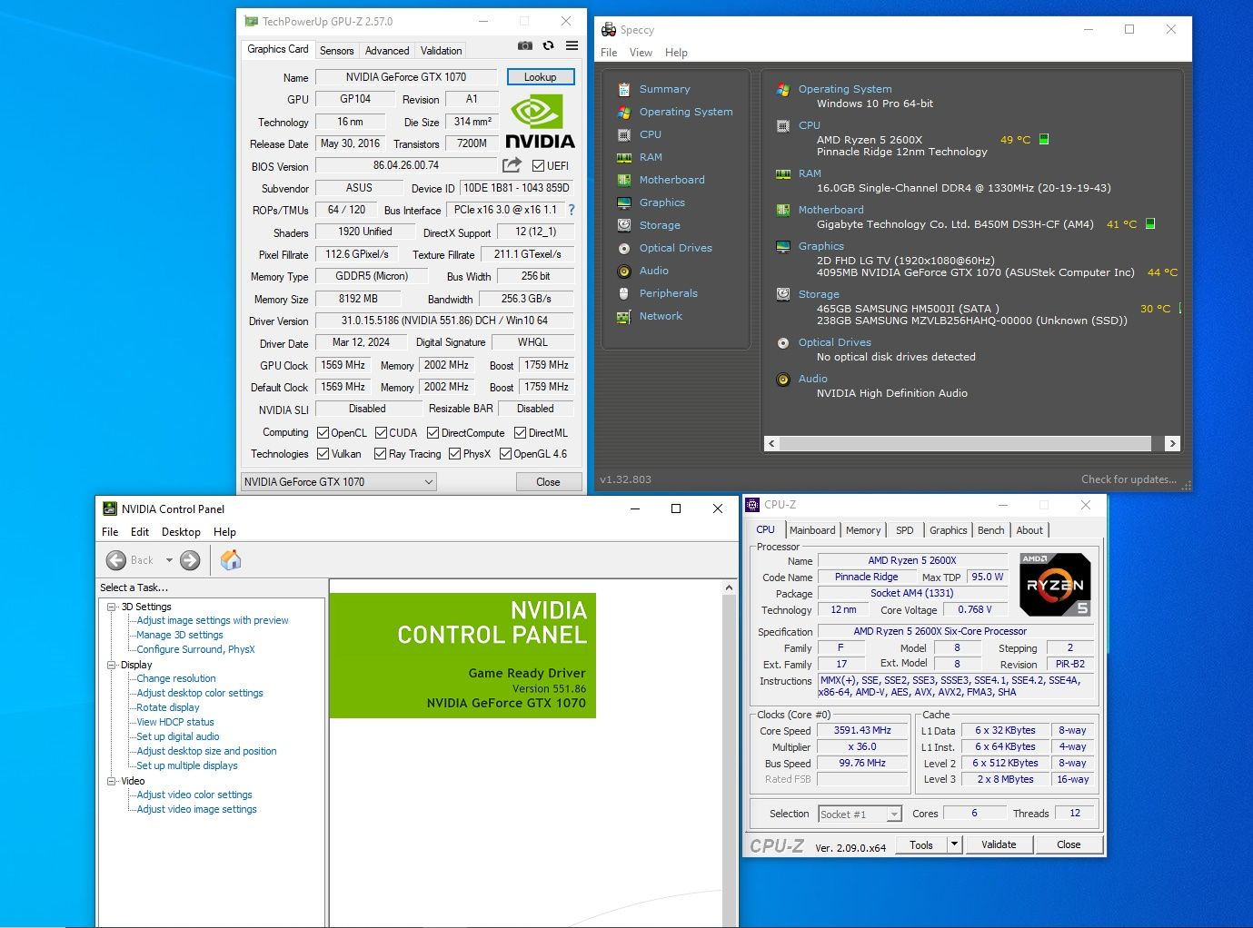Click the Close button in GPU-Z
1253x928 pixels.
click(x=548, y=482)
